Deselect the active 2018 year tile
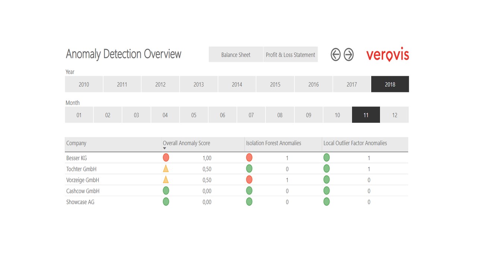477x268 pixels. click(x=390, y=84)
